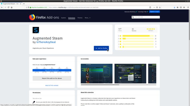Open the second screenshot thumbnail
This screenshot has width=190, height=106.
(x=130, y=73)
